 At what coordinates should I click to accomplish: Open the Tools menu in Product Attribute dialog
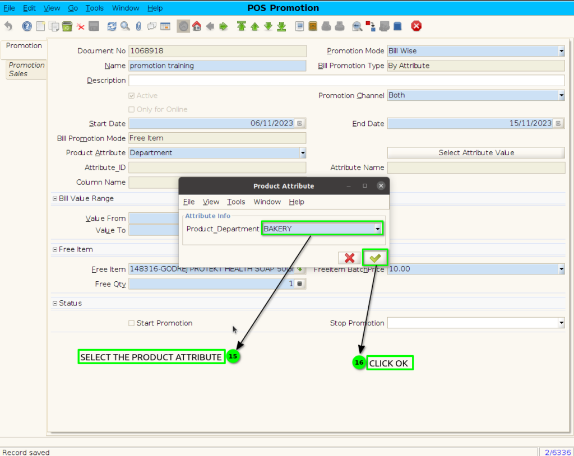coord(236,202)
